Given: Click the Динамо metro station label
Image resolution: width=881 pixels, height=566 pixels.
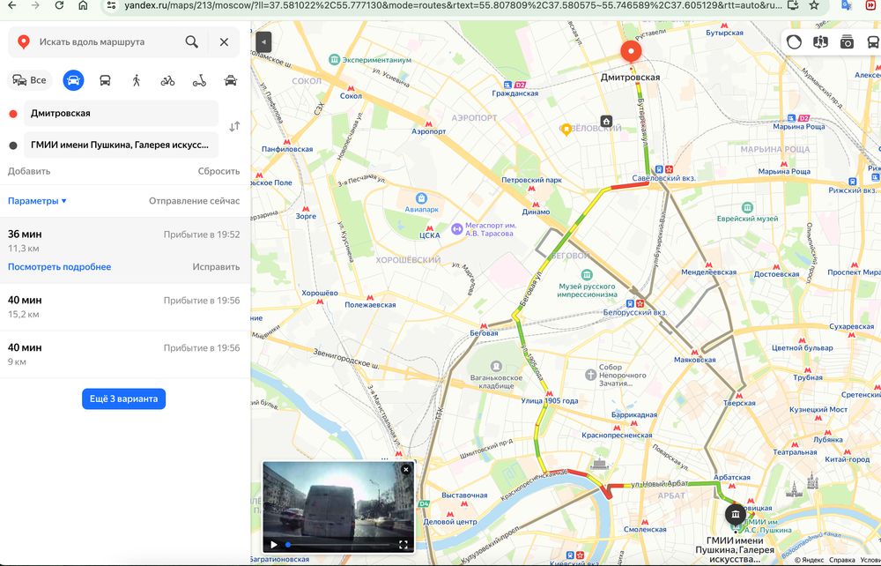Looking at the screenshot, I should pos(536,212).
